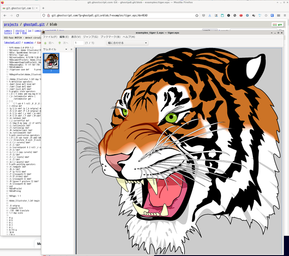Follow the projects breadcrumb link
The width and height of the screenshot is (289, 256).
coord(11,24)
